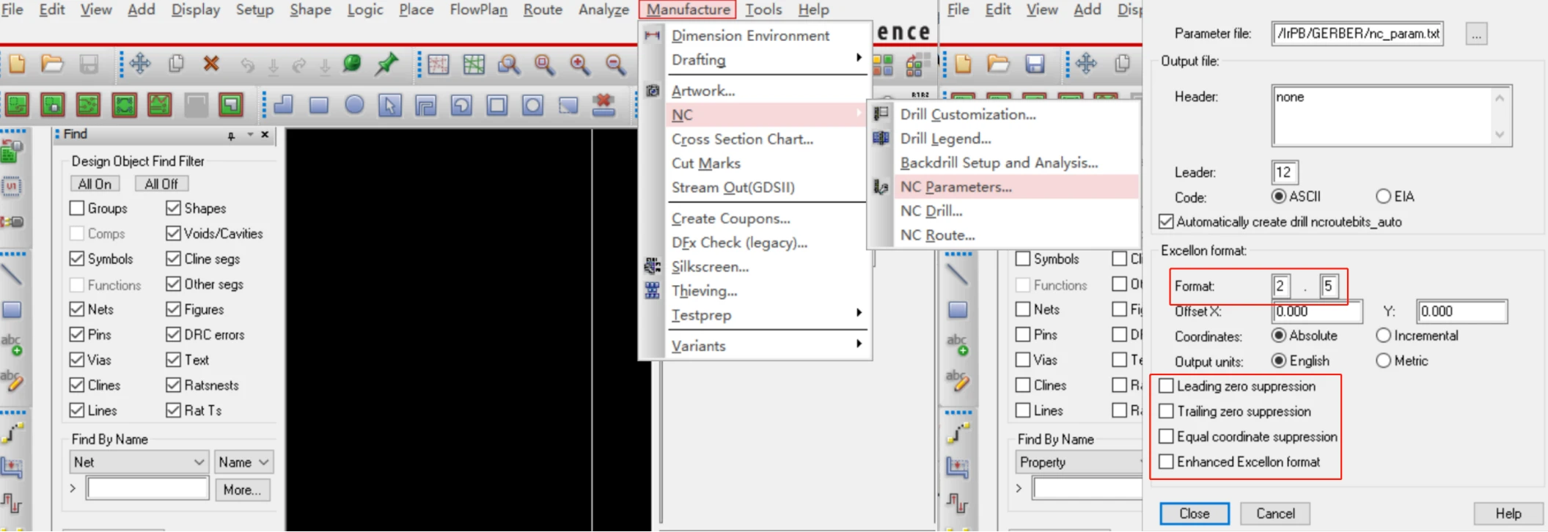Click the NC Parameters menu item icon
This screenshot has height=532, width=1548.
881,187
